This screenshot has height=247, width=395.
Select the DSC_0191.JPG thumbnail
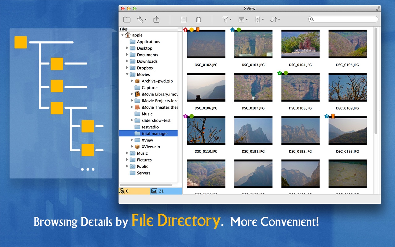pyautogui.click(x=253, y=130)
